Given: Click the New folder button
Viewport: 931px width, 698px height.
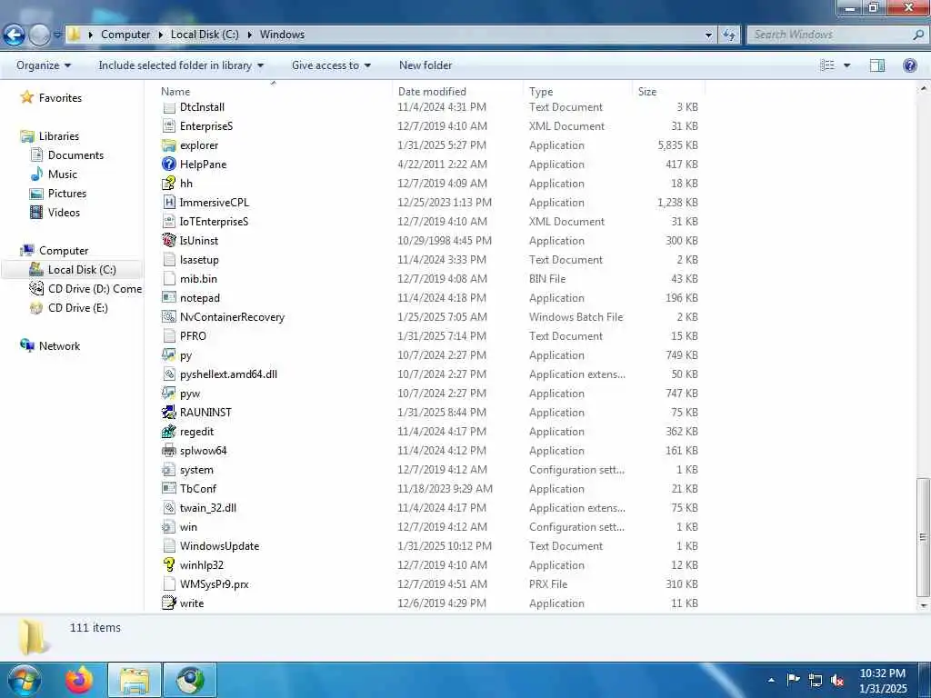Looking at the screenshot, I should coord(425,65).
